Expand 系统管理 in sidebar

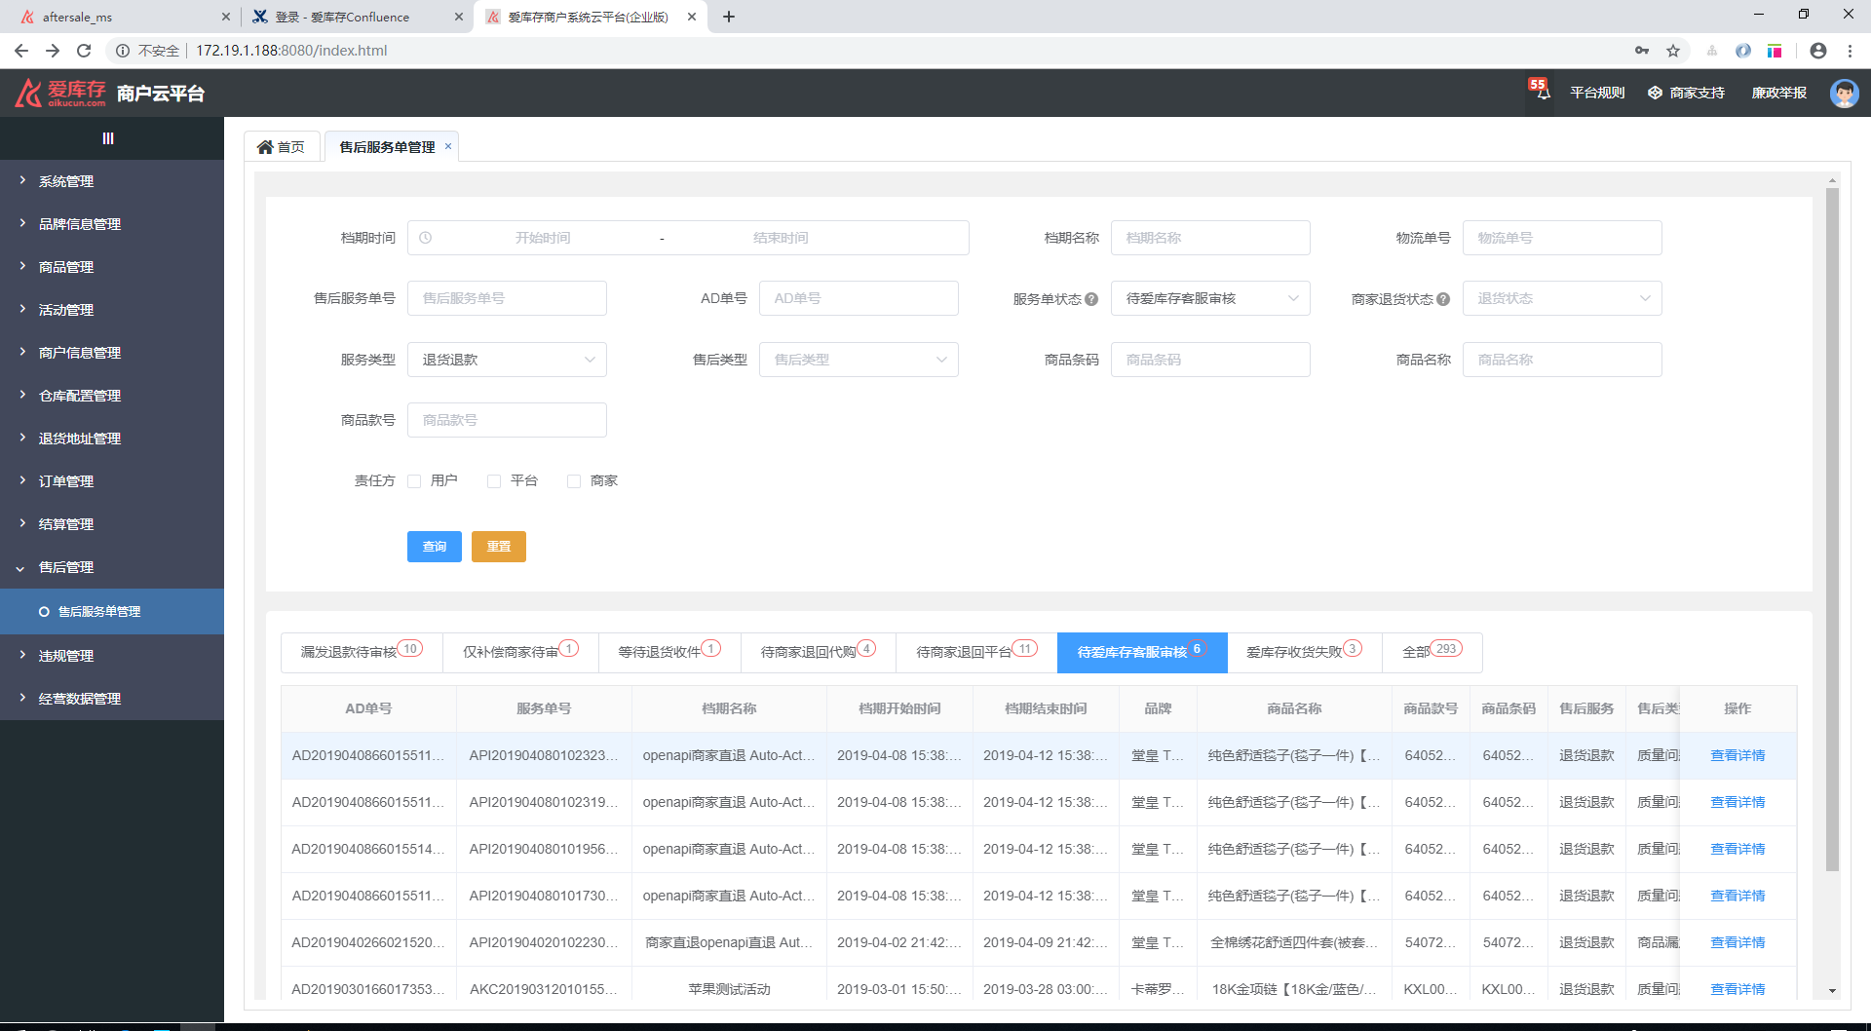112,181
